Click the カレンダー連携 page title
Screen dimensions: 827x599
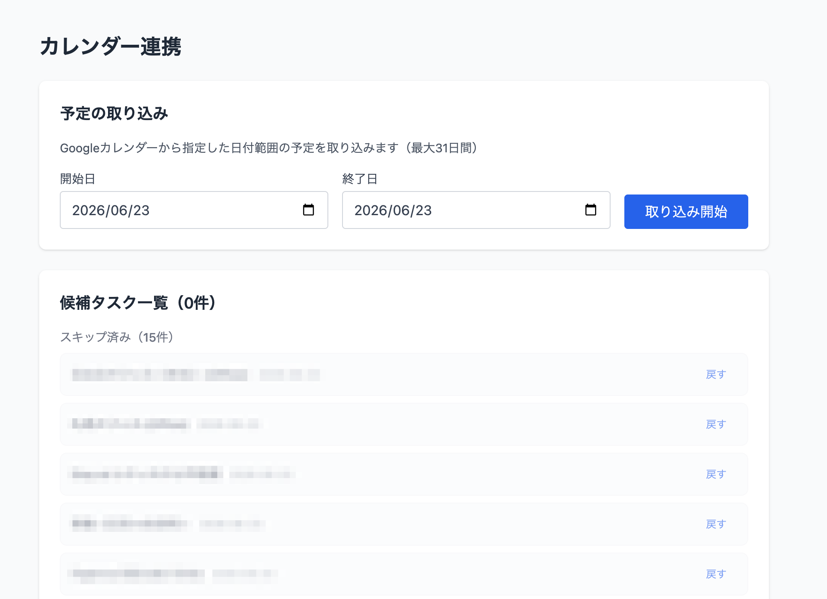pos(111,46)
